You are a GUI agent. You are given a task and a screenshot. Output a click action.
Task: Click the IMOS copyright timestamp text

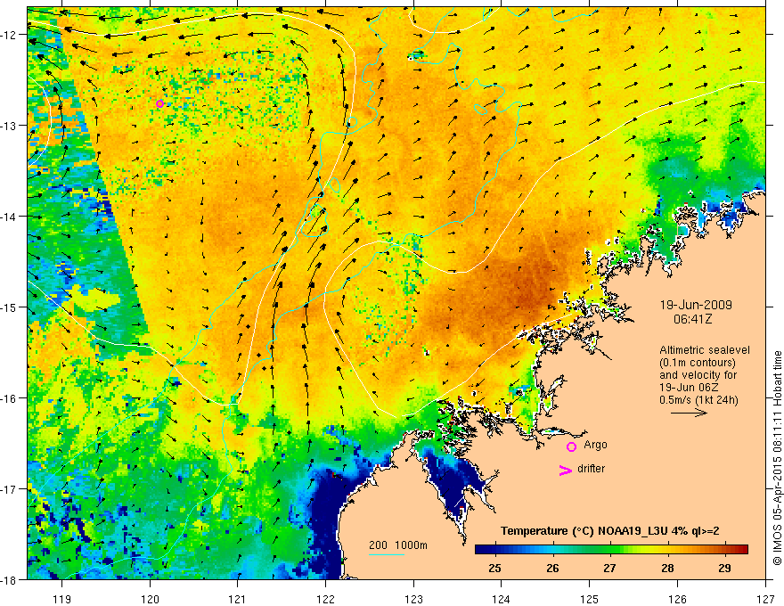(x=777, y=458)
